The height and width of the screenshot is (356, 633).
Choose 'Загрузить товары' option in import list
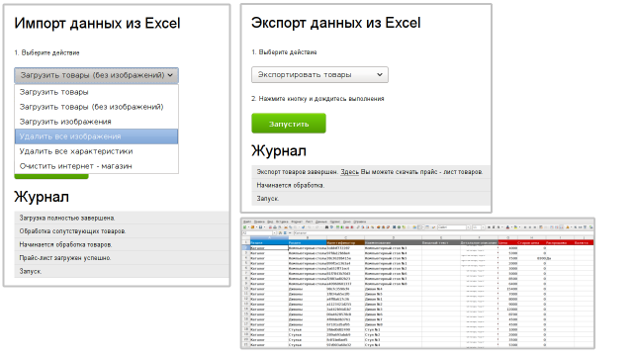(x=96, y=92)
